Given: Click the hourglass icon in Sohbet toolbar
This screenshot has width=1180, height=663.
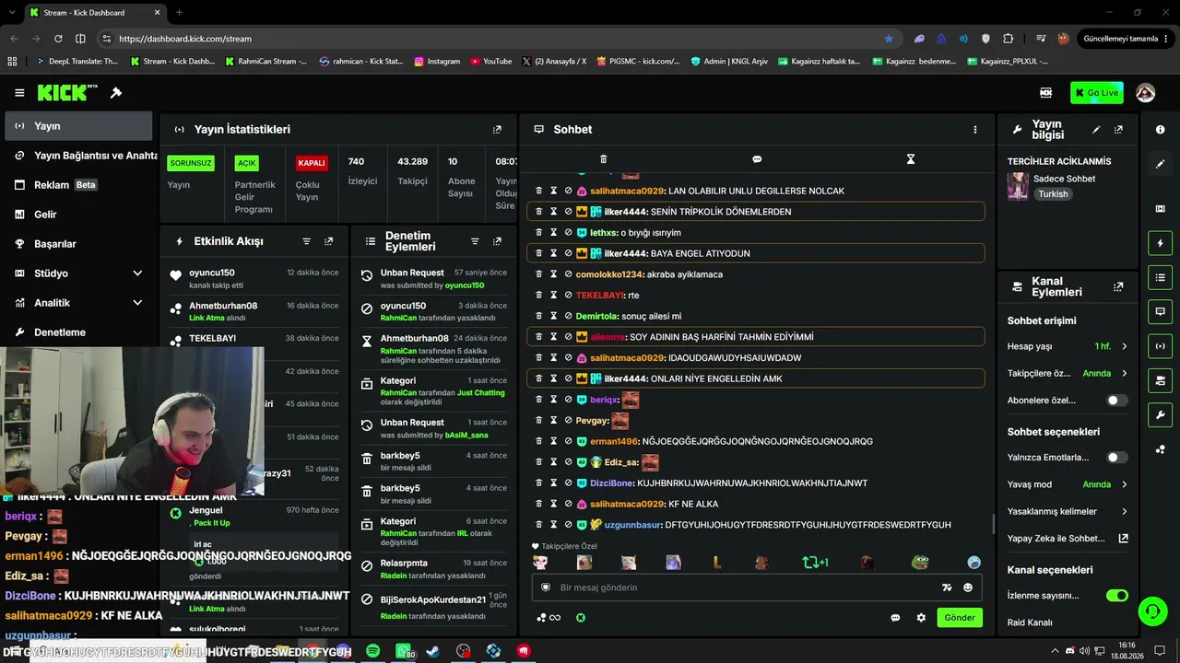Looking at the screenshot, I should click(x=910, y=159).
